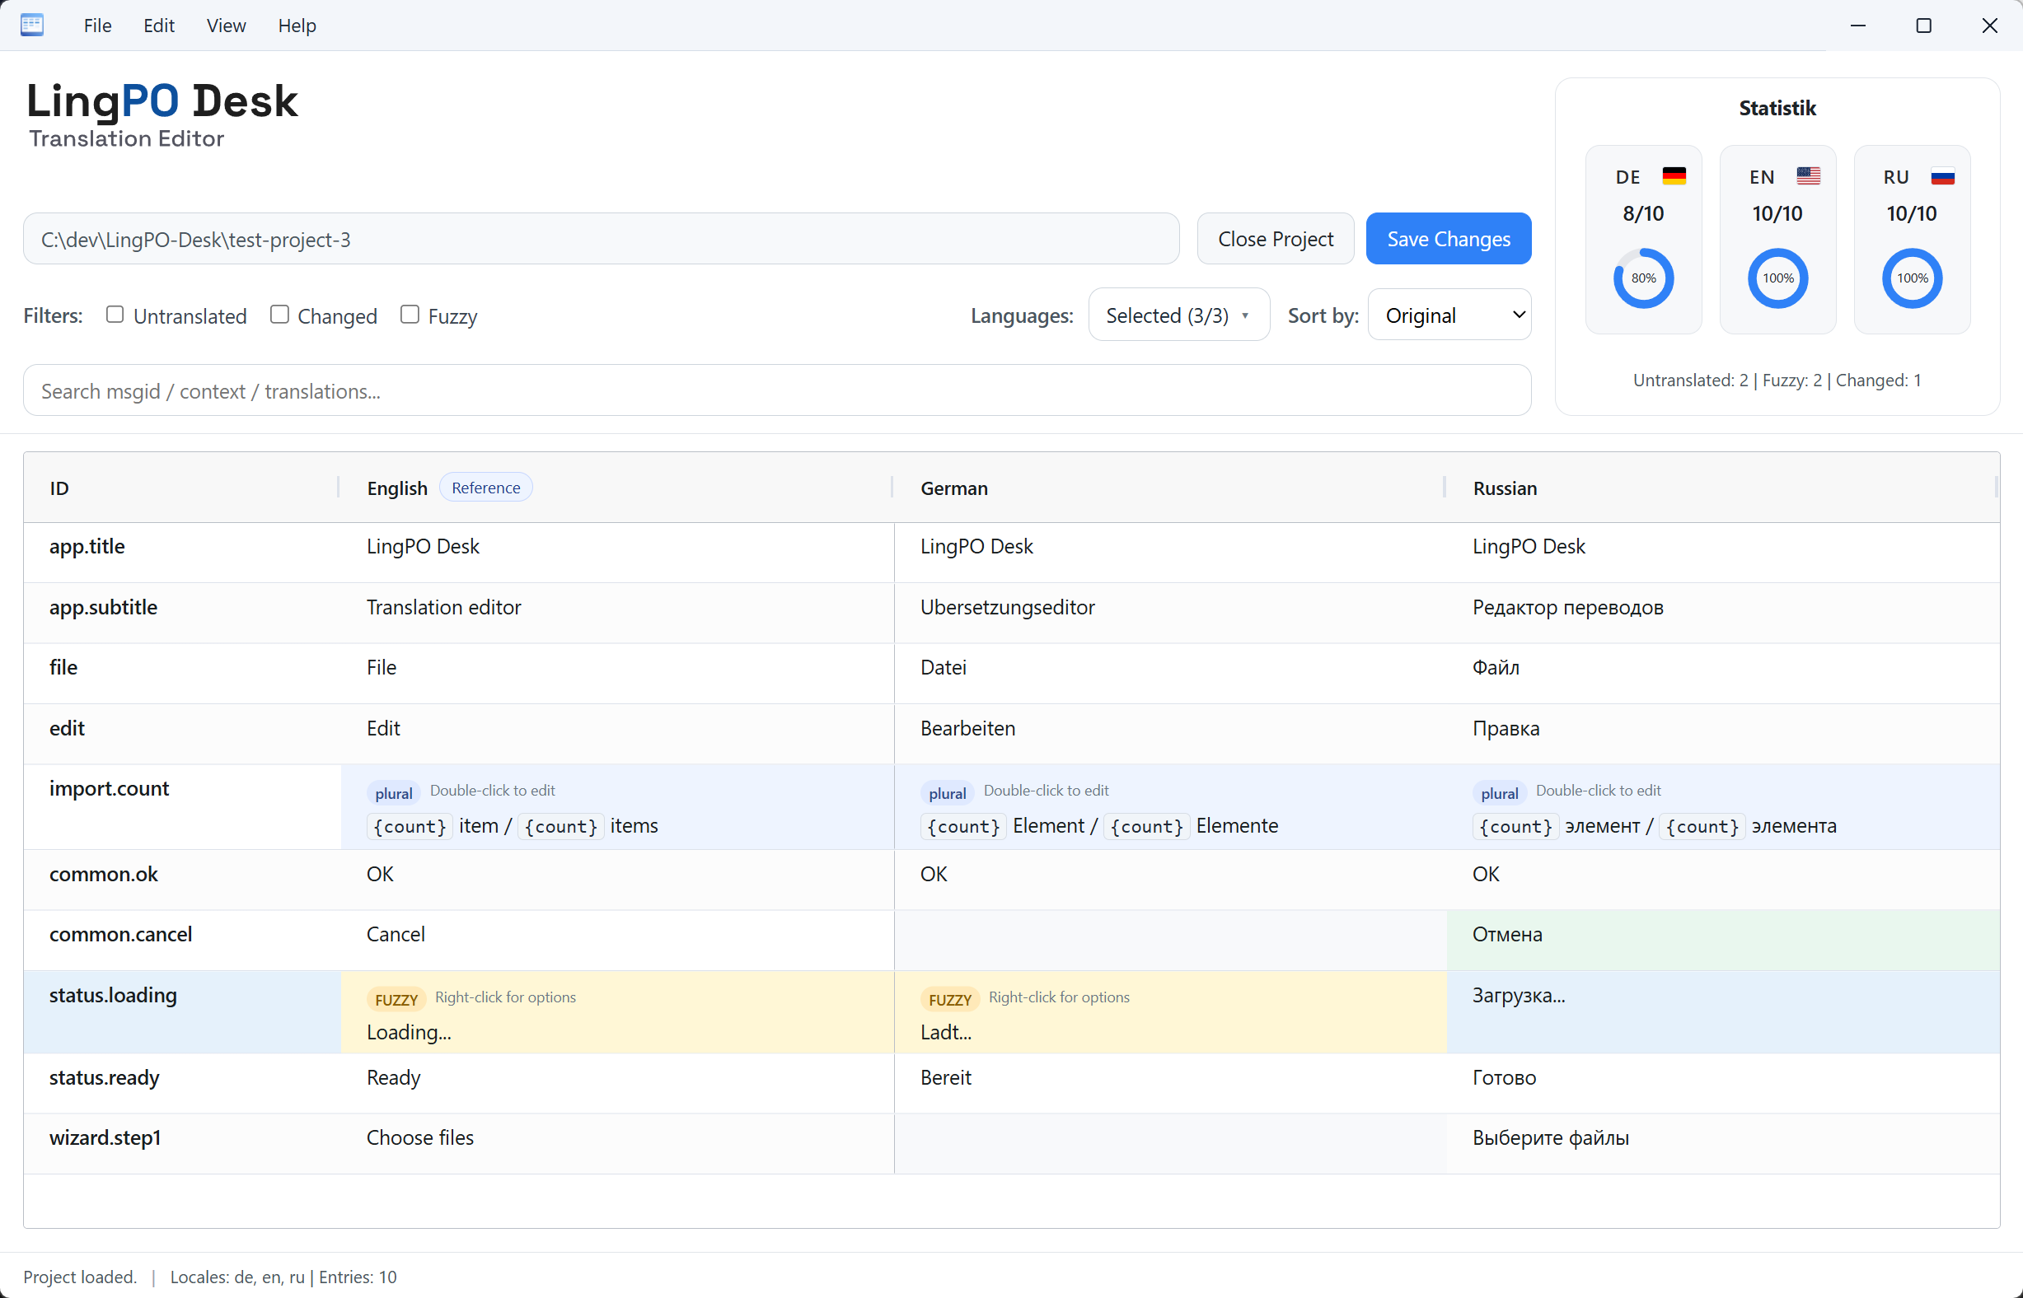Click the German flag icon in Statistik
This screenshot has height=1298, width=2023.
pos(1674,176)
